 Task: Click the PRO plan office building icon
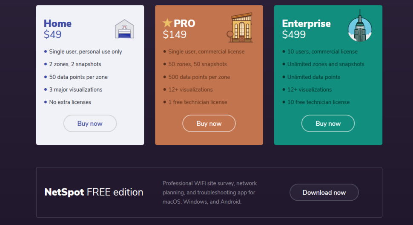point(240,28)
